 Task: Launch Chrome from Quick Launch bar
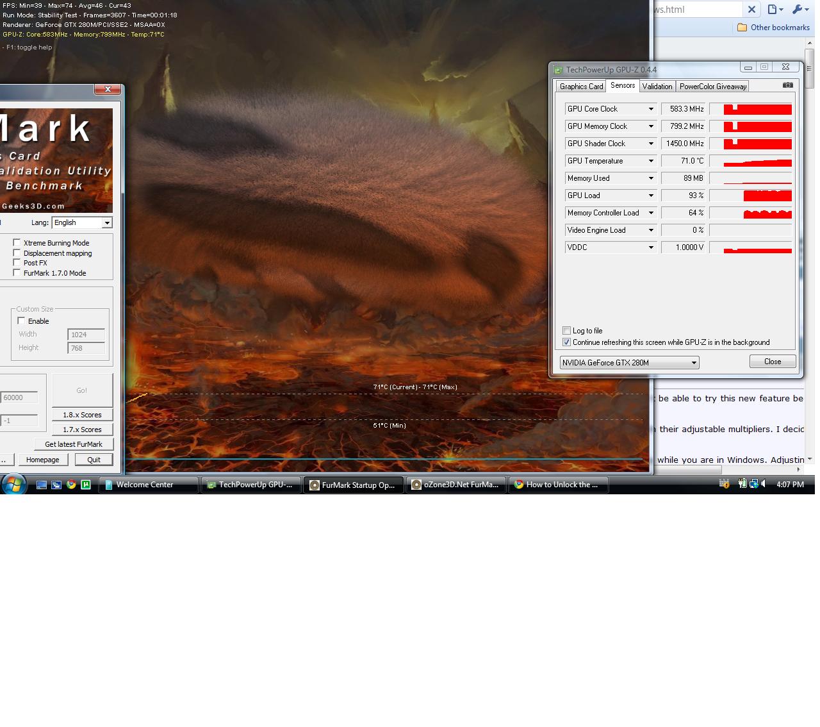pyautogui.click(x=71, y=485)
